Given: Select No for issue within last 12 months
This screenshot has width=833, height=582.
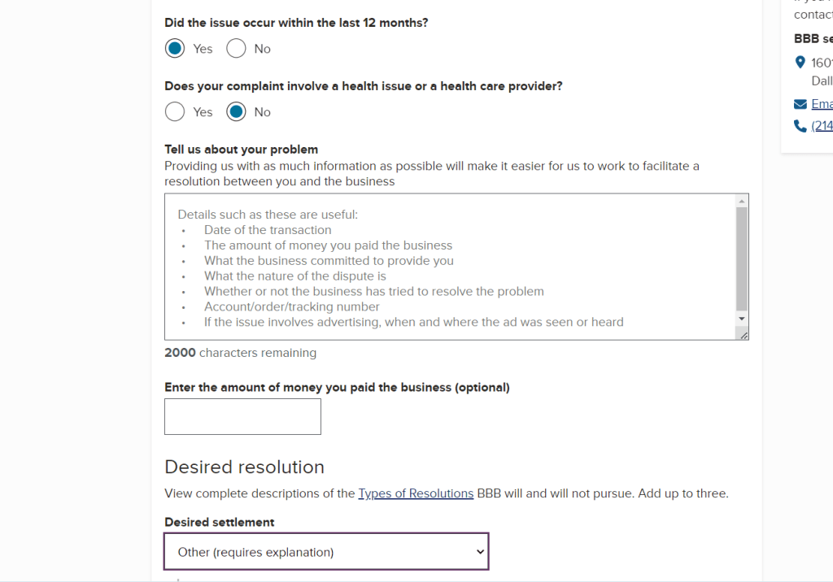Looking at the screenshot, I should (236, 48).
